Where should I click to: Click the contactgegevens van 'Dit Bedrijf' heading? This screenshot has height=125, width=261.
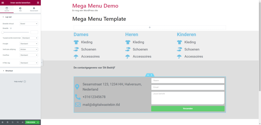point(95,68)
